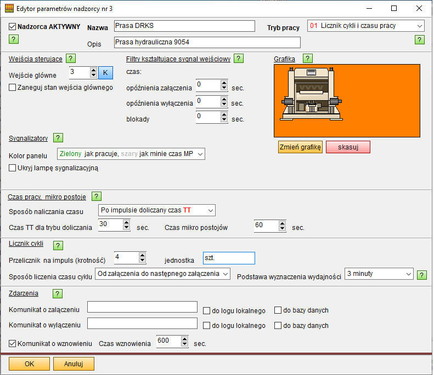Image resolution: width=434 pixels, height=375 pixels.
Task: Enable Zaneguj stan wejścia głównego
Action: coord(12,87)
